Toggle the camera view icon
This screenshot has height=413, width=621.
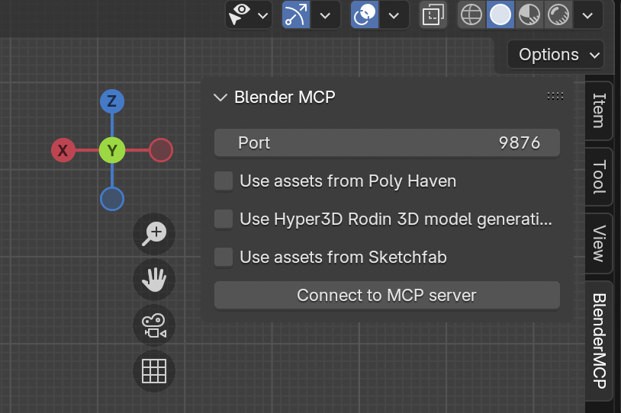[x=154, y=325]
